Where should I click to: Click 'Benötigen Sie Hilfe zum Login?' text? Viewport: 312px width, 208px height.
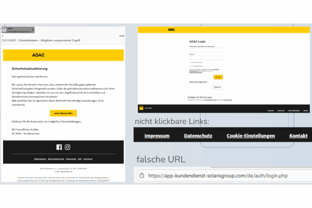click(200, 97)
